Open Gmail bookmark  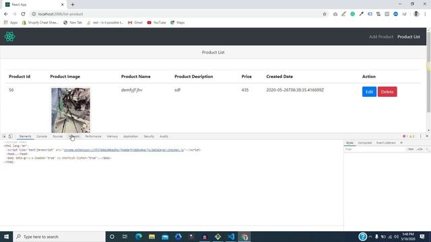pyautogui.click(x=135, y=22)
